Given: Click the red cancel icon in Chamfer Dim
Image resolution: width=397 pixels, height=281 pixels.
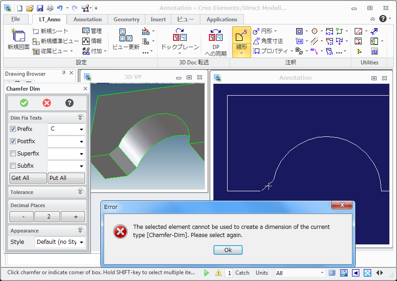Looking at the screenshot, I should pyautogui.click(x=47, y=103).
